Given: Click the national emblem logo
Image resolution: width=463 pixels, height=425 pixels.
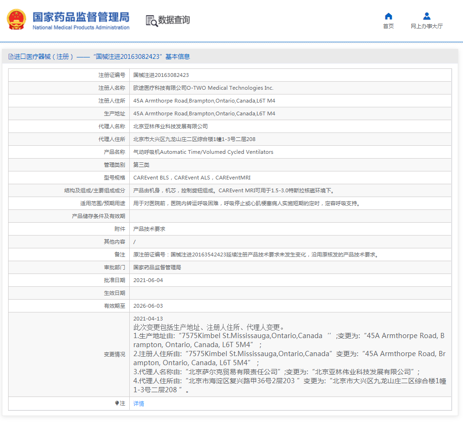Looking at the screenshot, I should (x=17, y=20).
